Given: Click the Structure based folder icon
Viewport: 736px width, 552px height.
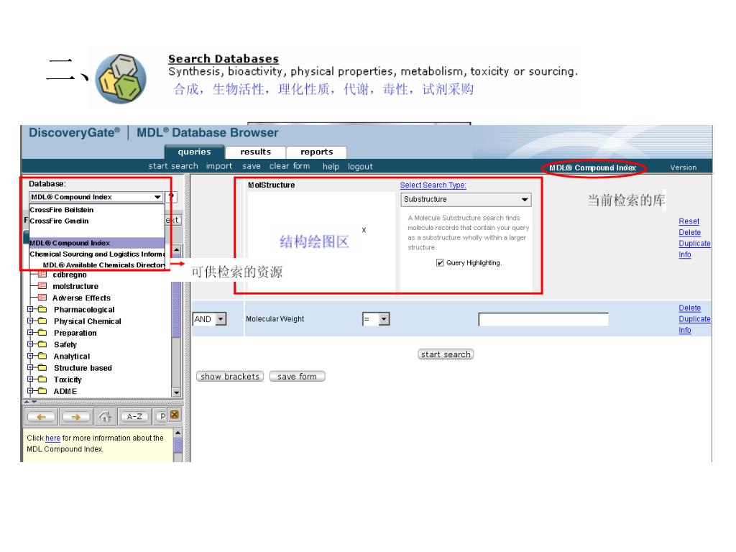Looking at the screenshot, I should pos(42,368).
